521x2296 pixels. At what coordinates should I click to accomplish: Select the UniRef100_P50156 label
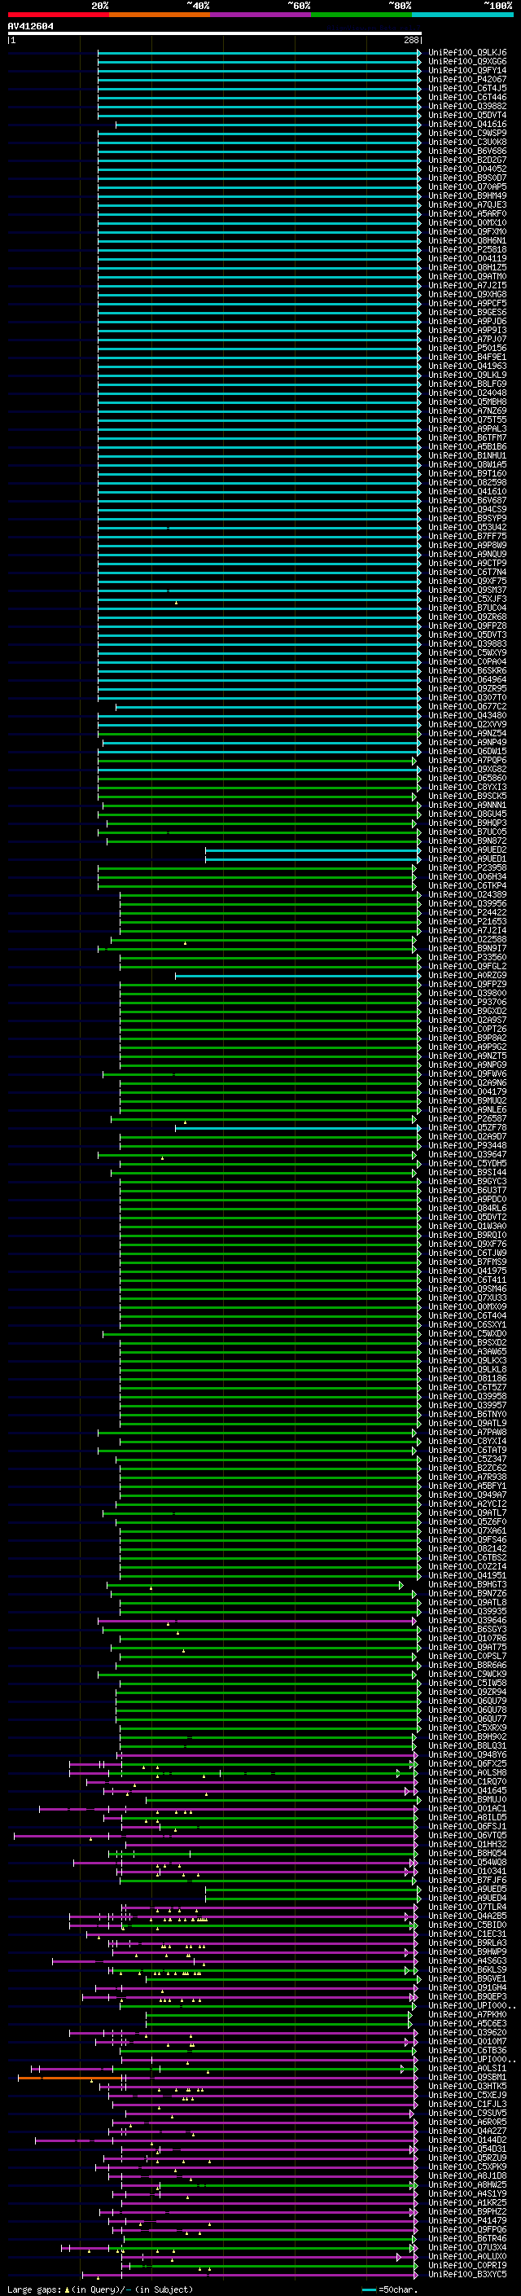point(467,349)
